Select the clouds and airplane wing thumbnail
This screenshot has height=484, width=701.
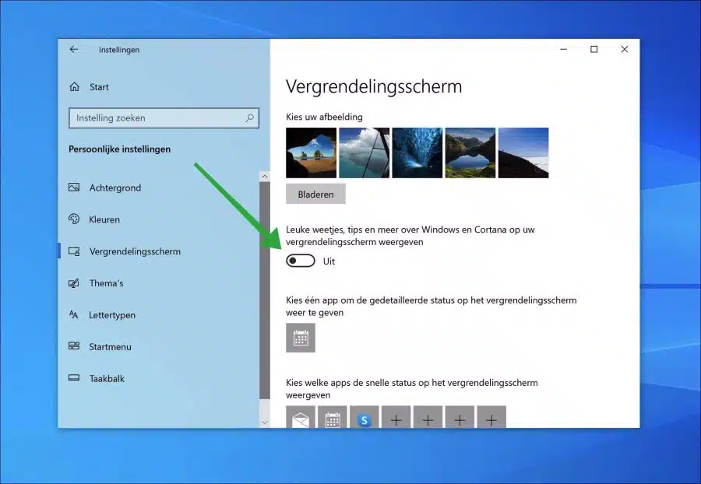pyautogui.click(x=364, y=153)
